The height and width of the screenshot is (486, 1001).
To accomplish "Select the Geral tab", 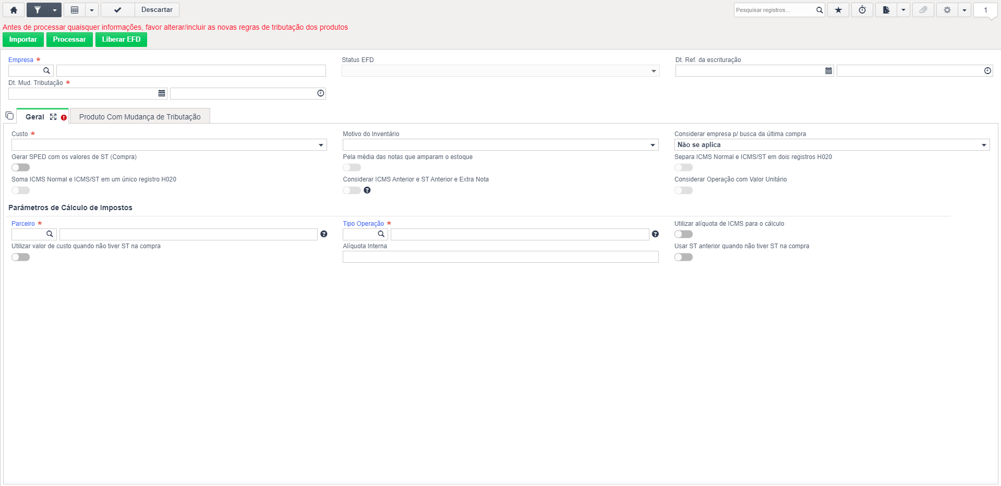I will click(x=35, y=117).
